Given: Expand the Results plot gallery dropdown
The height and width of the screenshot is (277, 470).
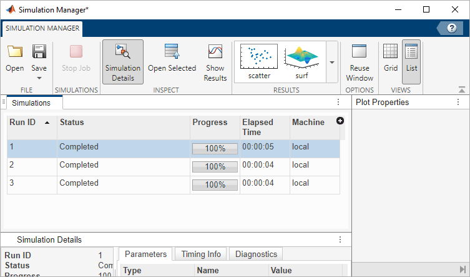Looking at the screenshot, I should pyautogui.click(x=332, y=62).
